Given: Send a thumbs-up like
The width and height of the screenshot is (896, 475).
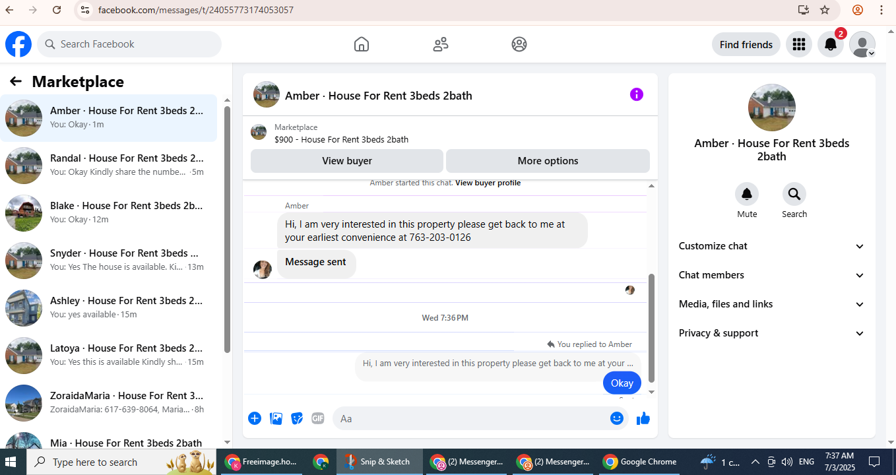Looking at the screenshot, I should (643, 418).
